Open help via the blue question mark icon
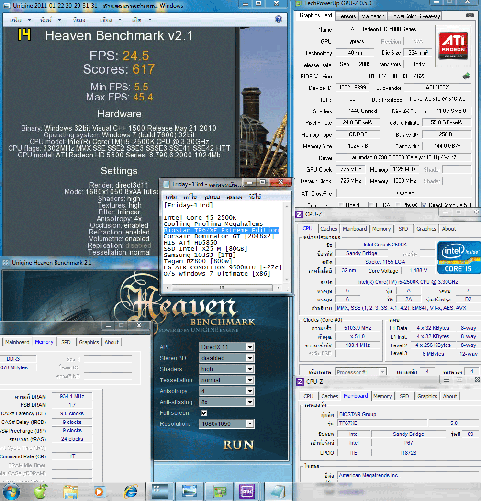The height and width of the screenshot is (501, 481). click(279, 19)
